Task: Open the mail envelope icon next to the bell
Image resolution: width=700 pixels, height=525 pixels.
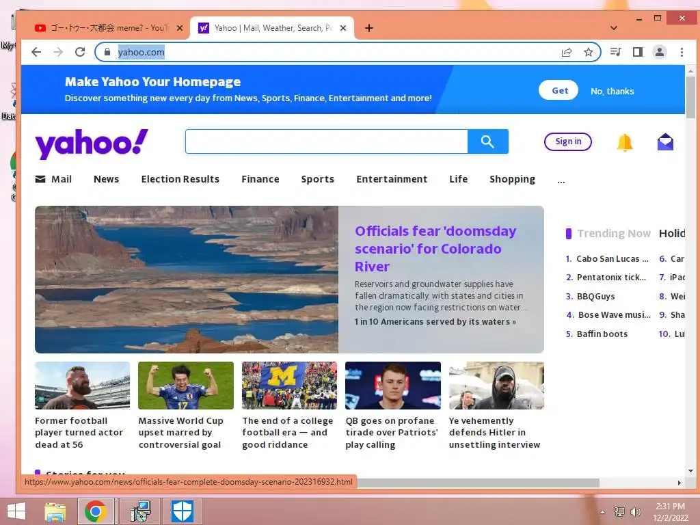Action: coord(665,142)
